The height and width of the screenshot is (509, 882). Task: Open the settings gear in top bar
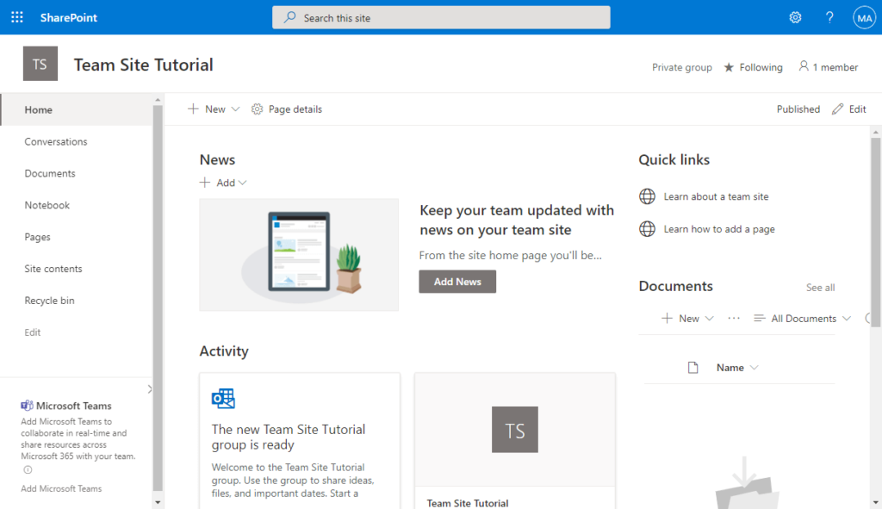(795, 17)
